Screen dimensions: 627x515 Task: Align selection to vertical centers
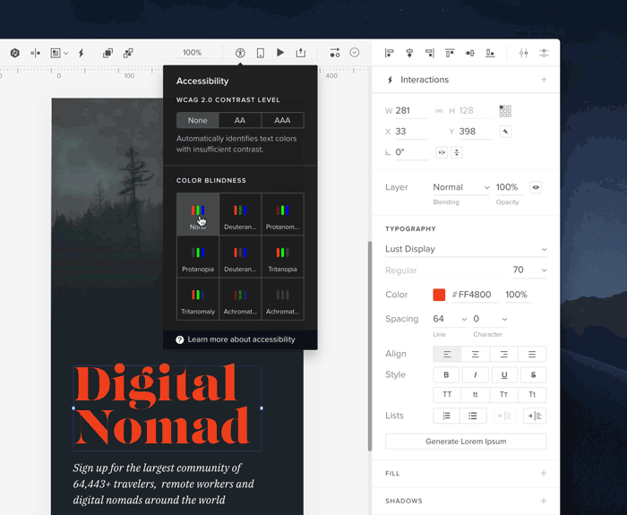pos(470,53)
